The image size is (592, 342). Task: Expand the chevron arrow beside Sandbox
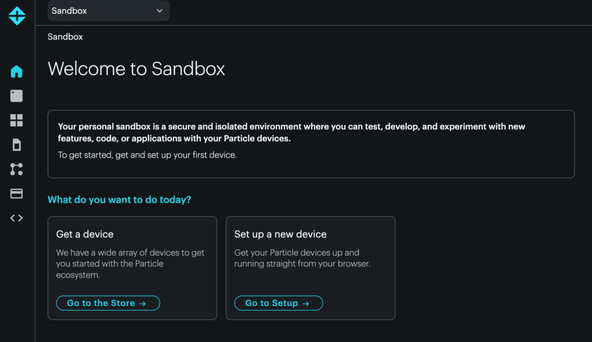pyautogui.click(x=160, y=11)
